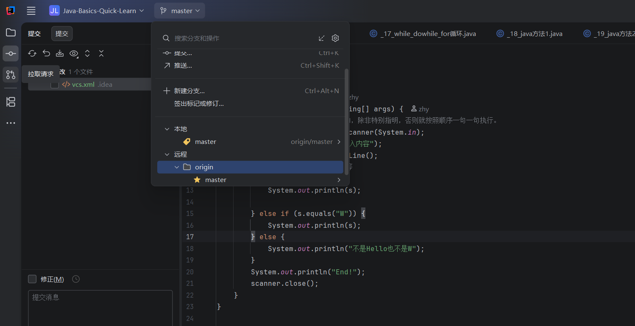Click the shelve changes icon
This screenshot has width=635, height=326.
pyautogui.click(x=60, y=53)
